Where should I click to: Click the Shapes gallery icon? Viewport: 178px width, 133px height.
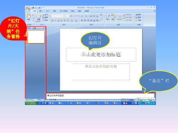click(x=108, y=16)
